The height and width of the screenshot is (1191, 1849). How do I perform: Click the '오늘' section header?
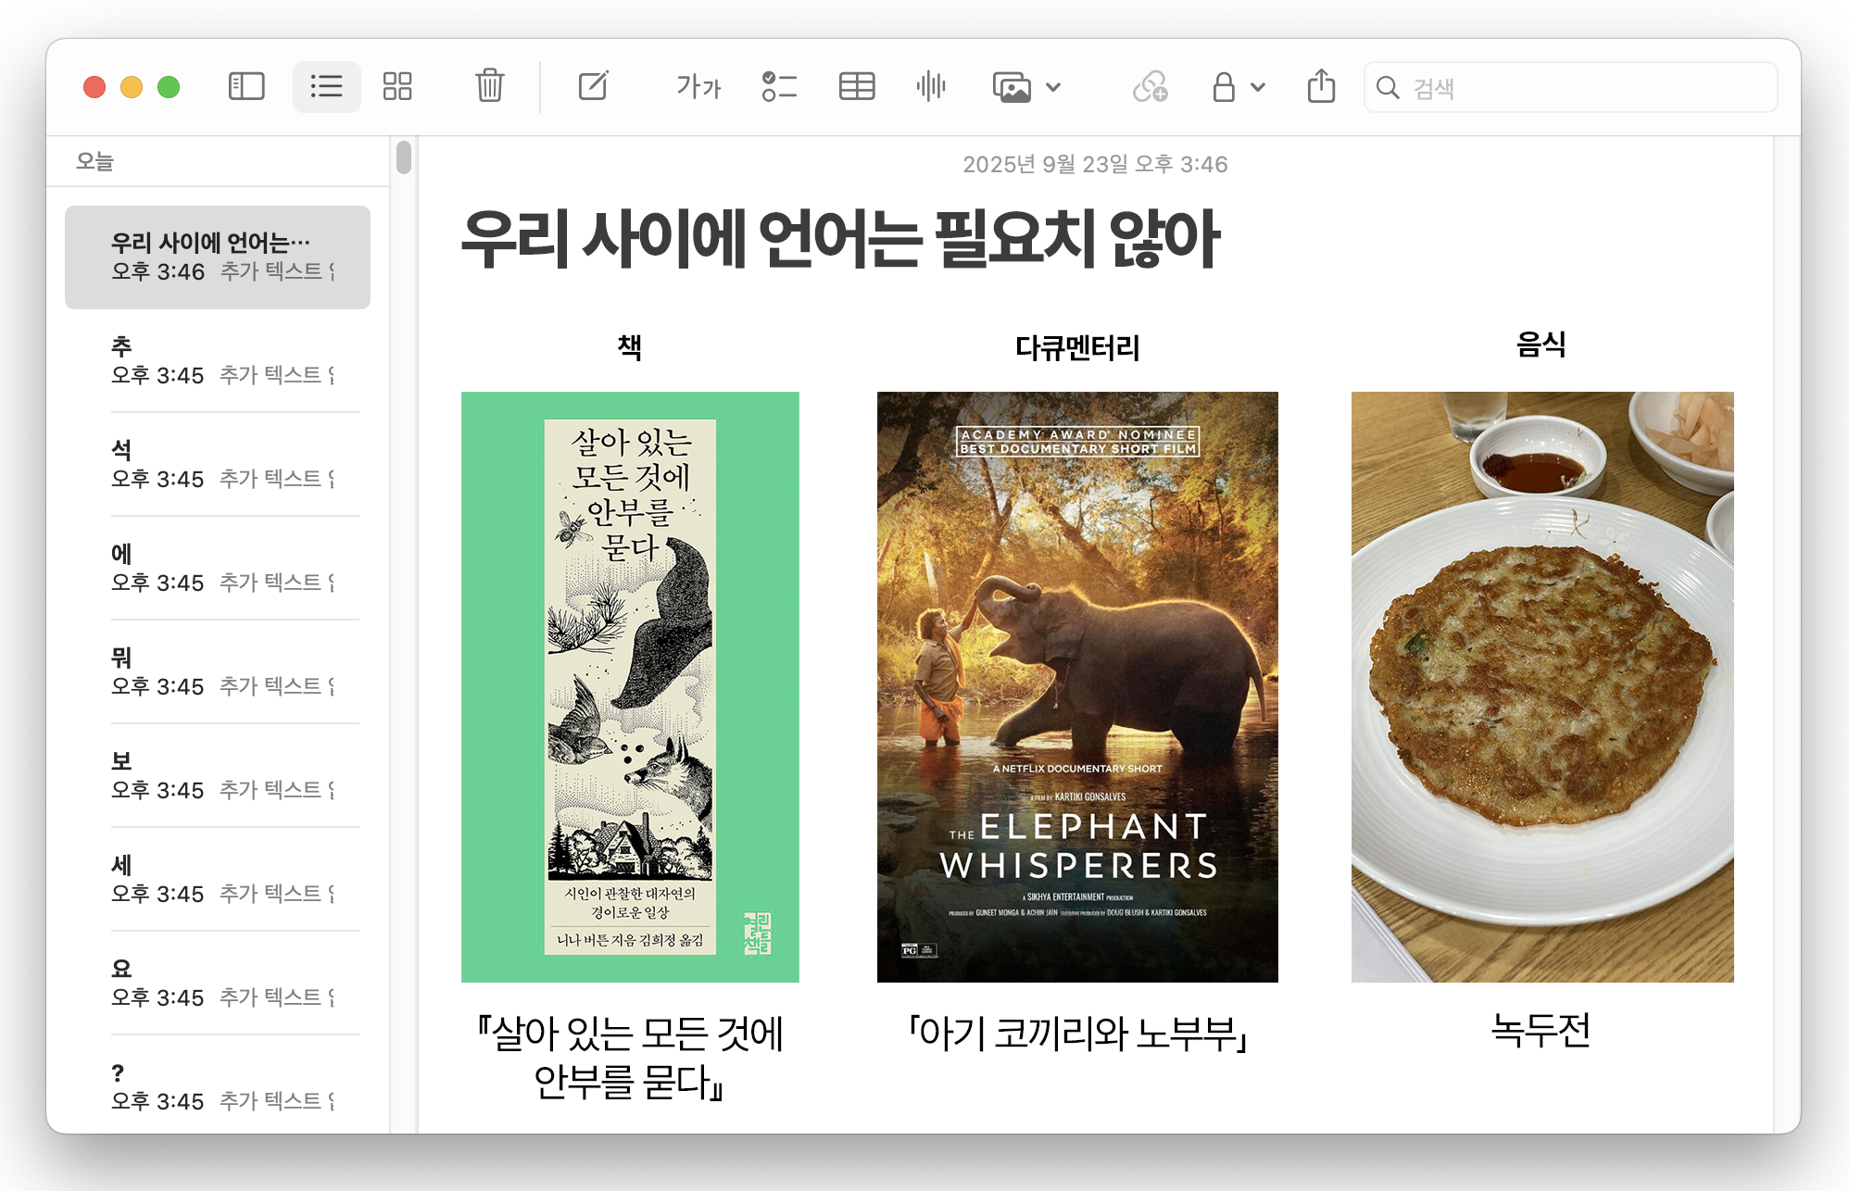click(94, 161)
